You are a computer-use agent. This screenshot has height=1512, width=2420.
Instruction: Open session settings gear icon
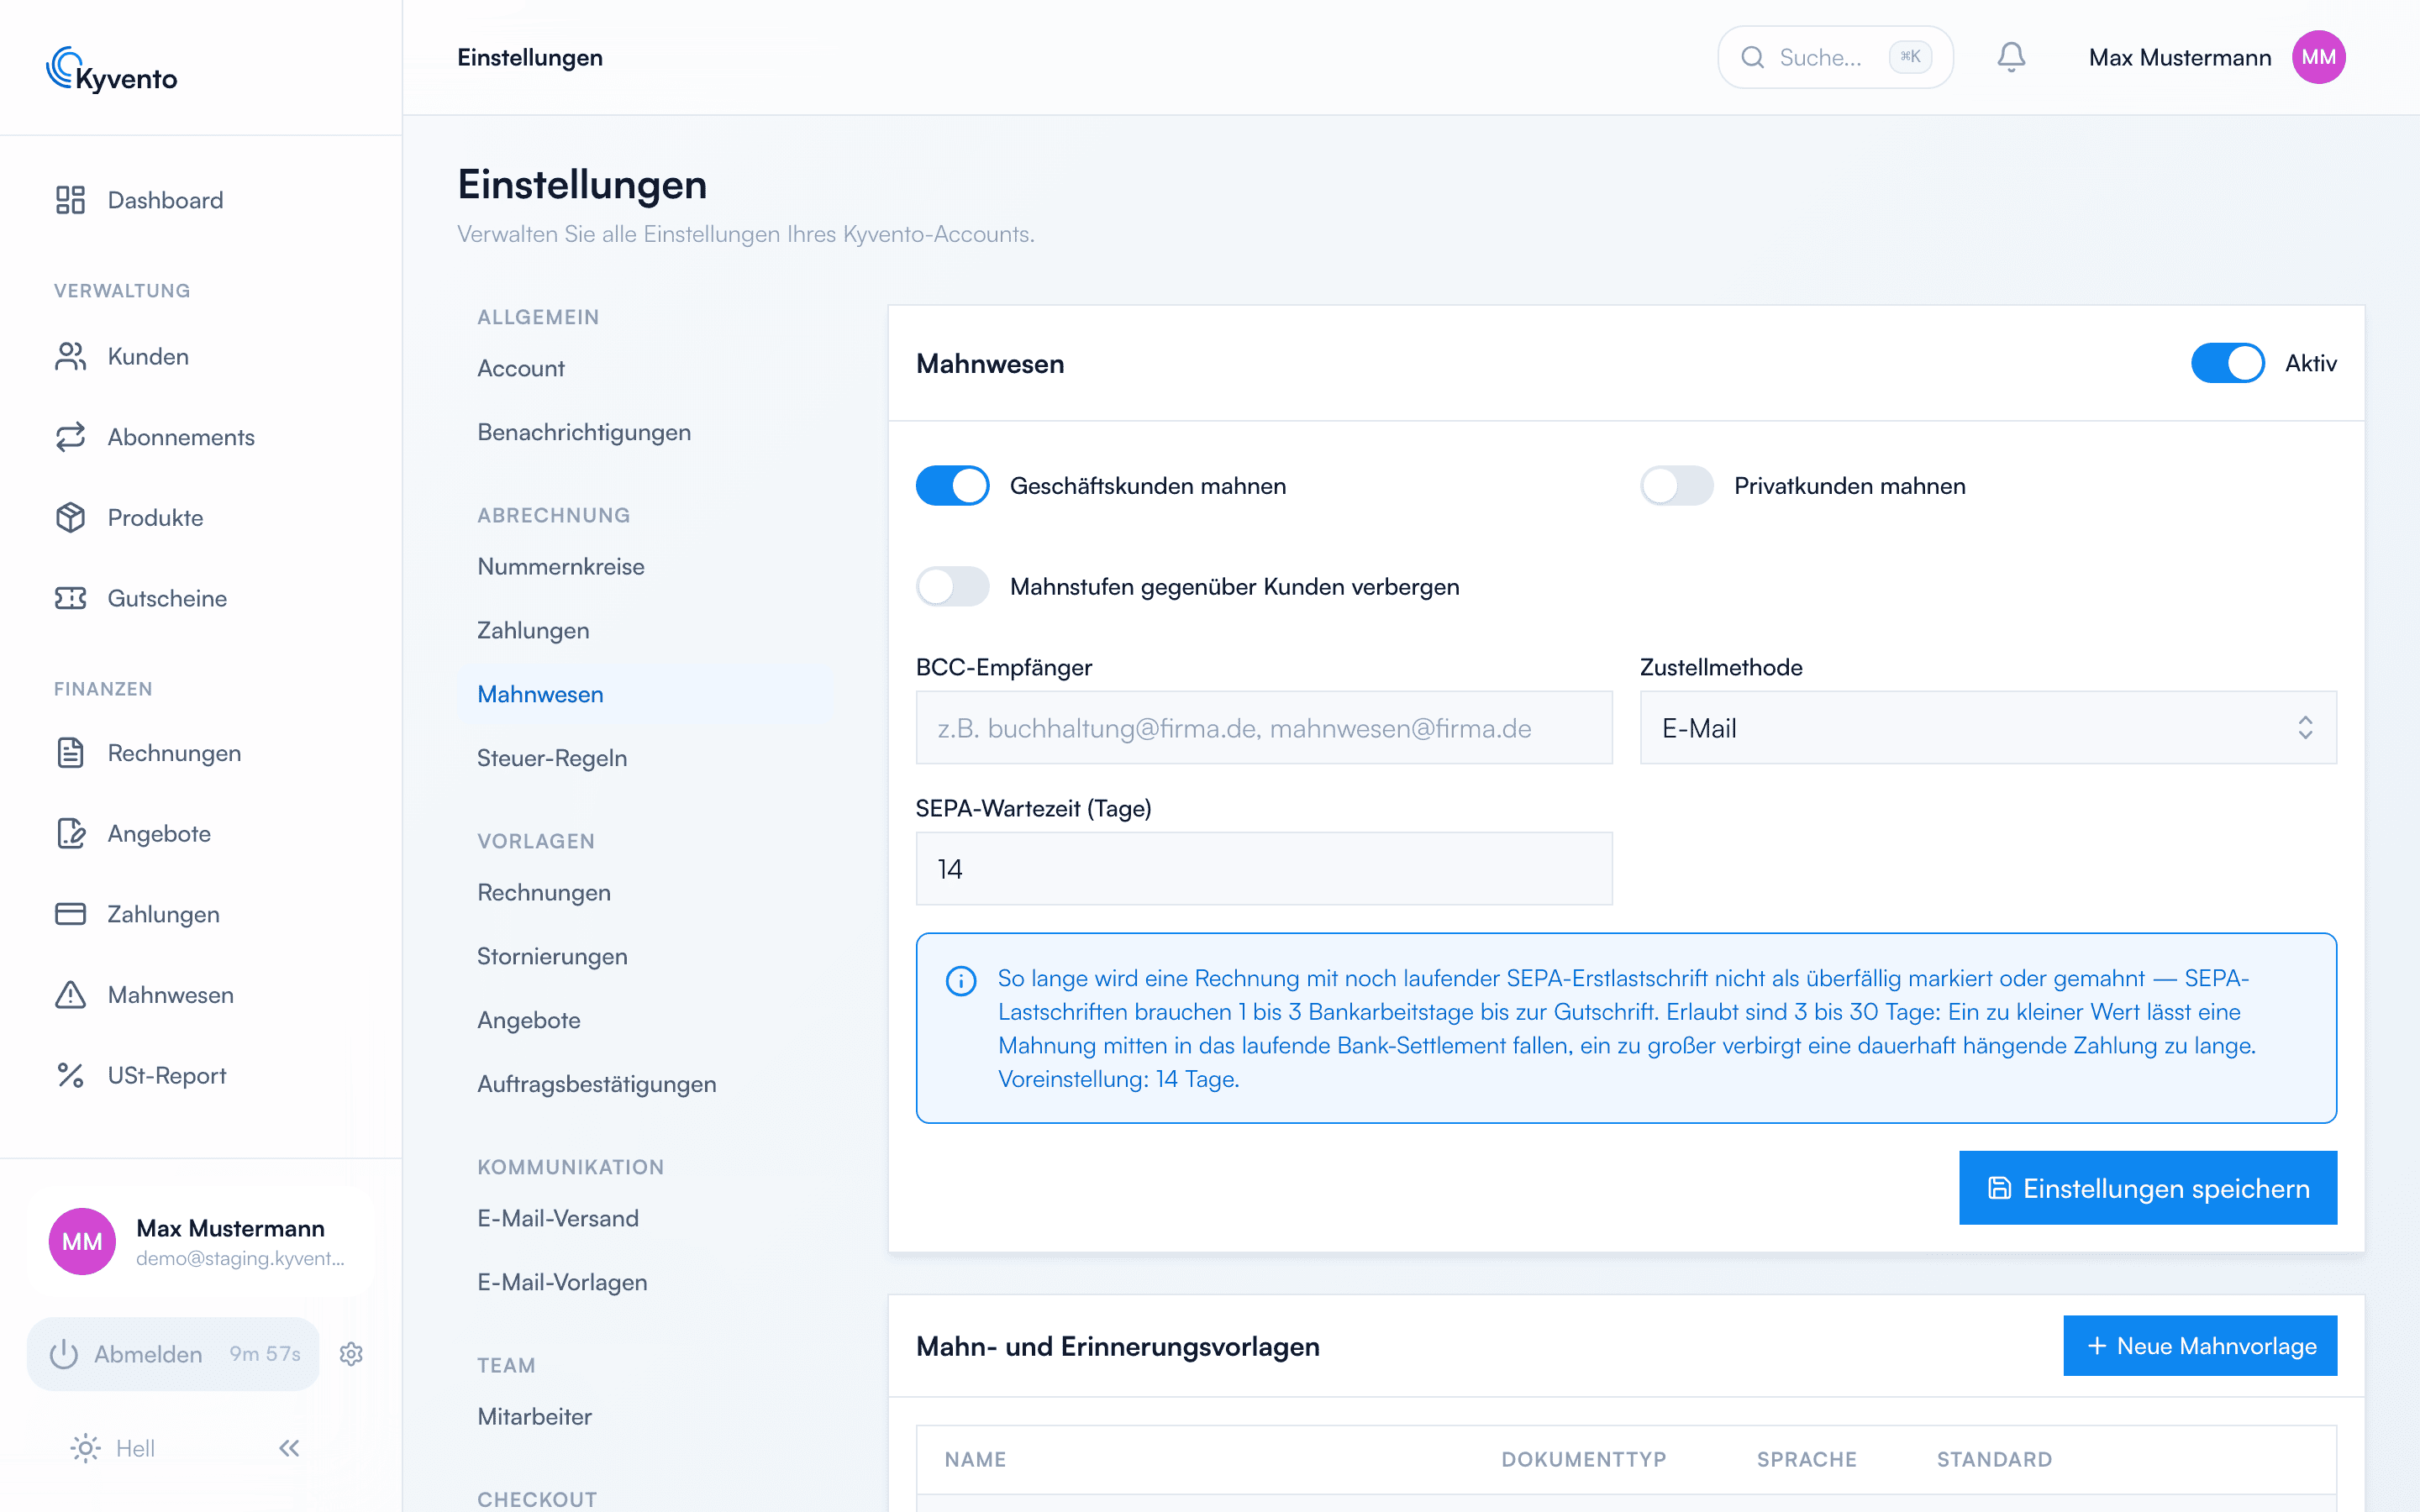coord(351,1354)
